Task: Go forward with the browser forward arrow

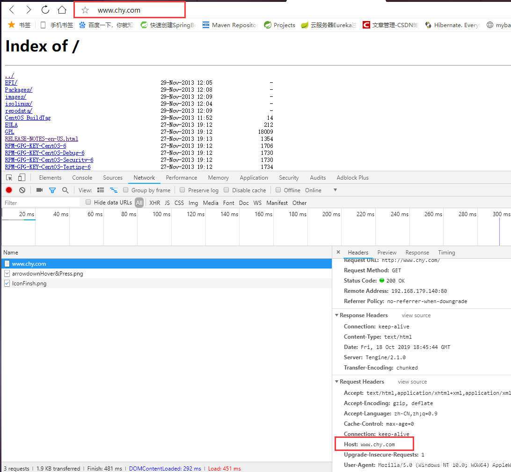Action: pos(29,10)
